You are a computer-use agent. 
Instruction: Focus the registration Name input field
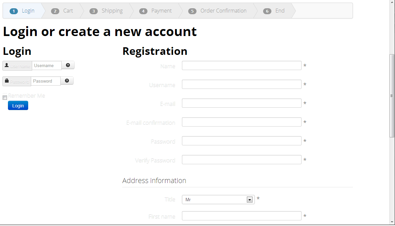click(x=242, y=66)
